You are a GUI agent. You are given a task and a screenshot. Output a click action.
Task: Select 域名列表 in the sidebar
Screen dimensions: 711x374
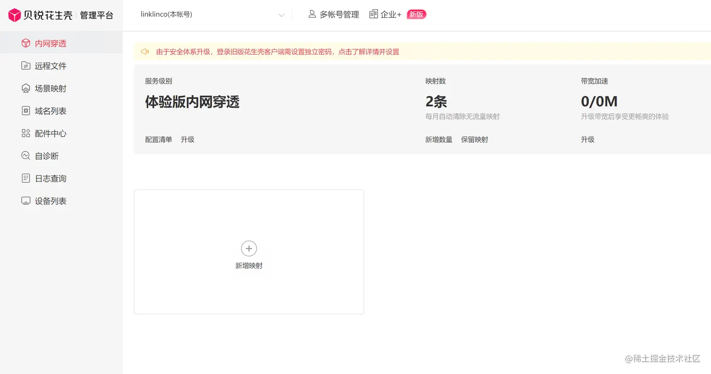[x=61, y=111]
